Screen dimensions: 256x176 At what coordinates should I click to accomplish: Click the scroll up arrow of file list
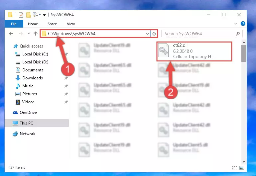244,43
